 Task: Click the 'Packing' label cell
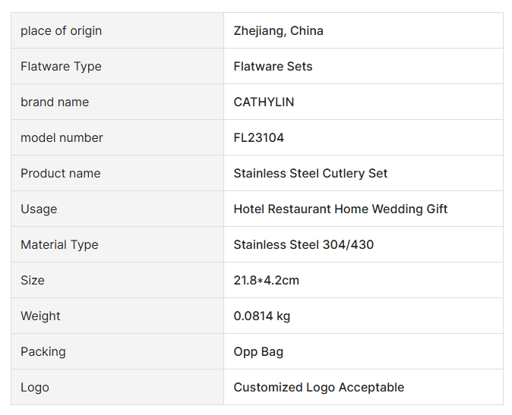pos(43,352)
